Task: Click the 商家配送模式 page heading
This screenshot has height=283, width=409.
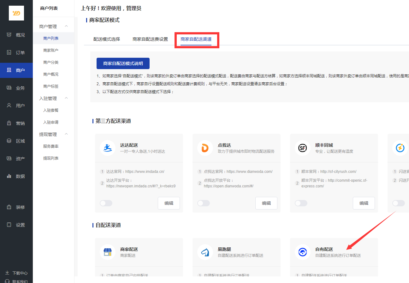Action: click(104, 20)
